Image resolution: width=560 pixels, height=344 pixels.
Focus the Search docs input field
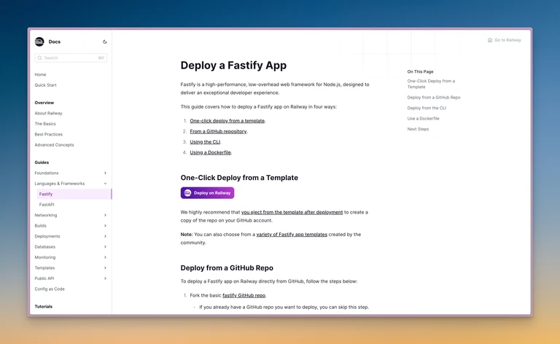click(x=71, y=58)
